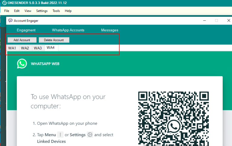The image size is (232, 146).
Task: Select the Messages tab
Action: [110, 30]
